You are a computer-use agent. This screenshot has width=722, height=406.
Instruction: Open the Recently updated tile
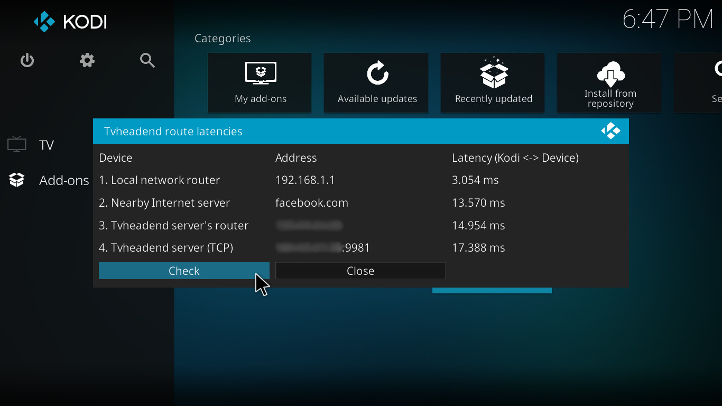pos(493,82)
